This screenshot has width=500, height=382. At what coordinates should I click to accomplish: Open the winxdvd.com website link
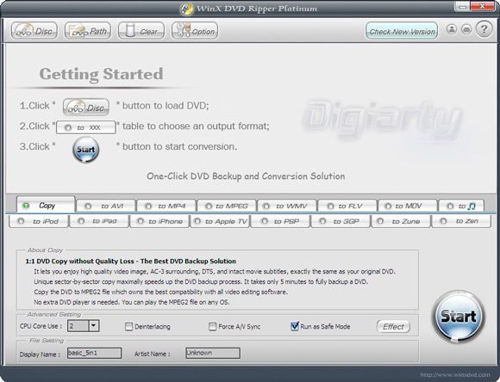tap(454, 374)
